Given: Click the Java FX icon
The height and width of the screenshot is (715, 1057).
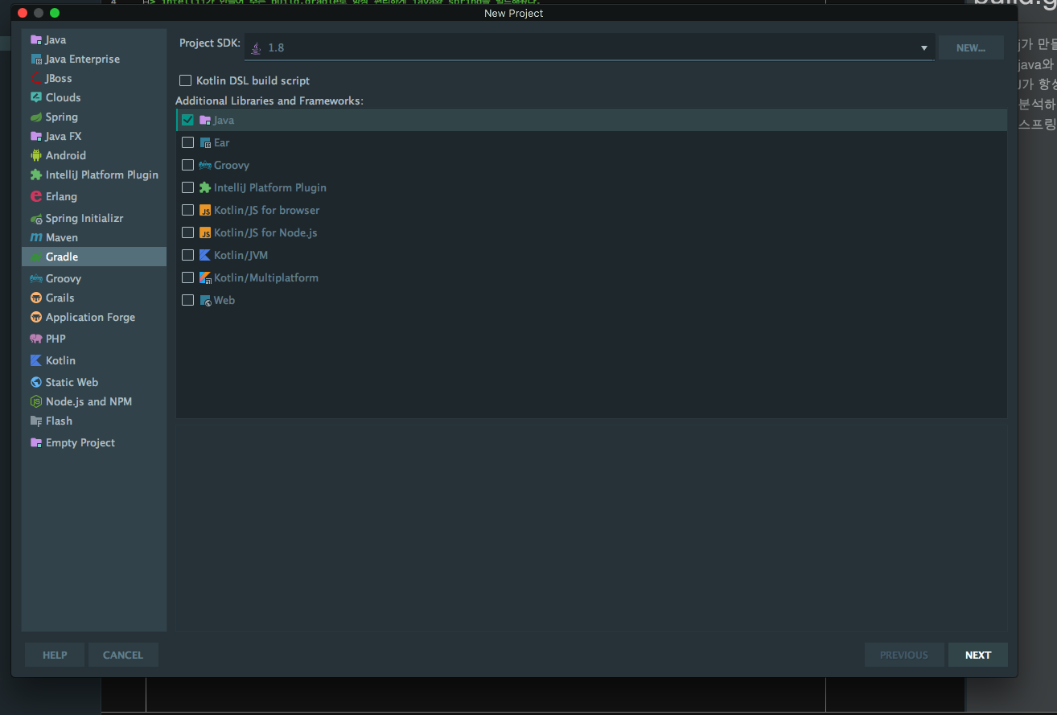Looking at the screenshot, I should tap(35, 136).
